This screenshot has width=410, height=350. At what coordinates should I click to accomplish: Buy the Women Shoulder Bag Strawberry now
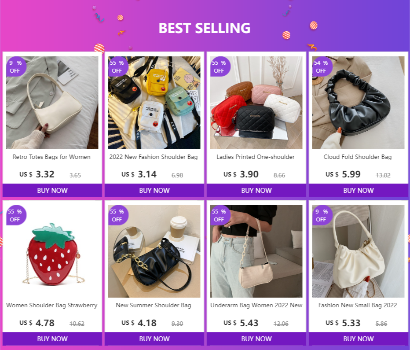point(52,339)
